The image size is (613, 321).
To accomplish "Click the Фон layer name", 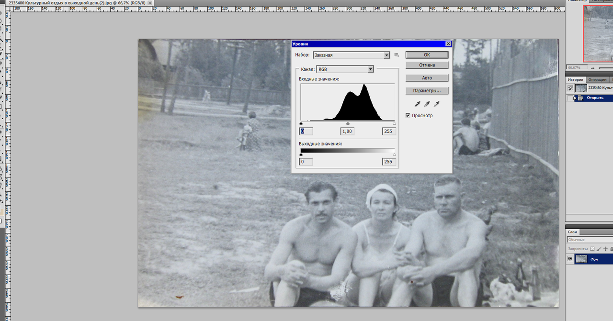I will click(x=594, y=259).
